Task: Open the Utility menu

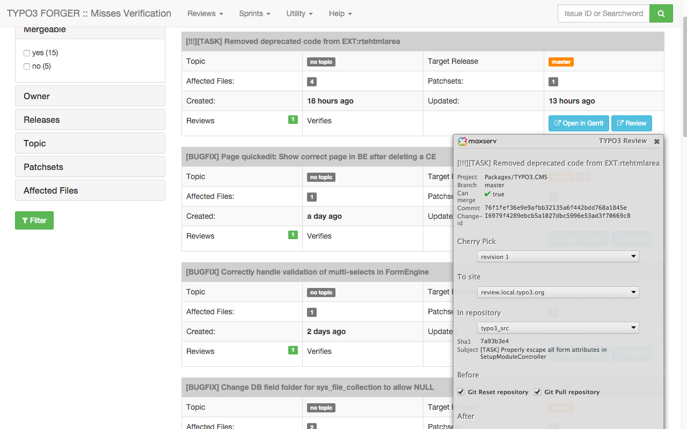Action: pyautogui.click(x=299, y=13)
